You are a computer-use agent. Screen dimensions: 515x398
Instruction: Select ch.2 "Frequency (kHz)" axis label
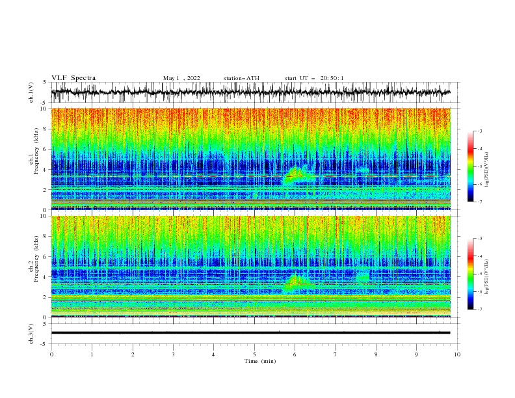tap(36, 259)
